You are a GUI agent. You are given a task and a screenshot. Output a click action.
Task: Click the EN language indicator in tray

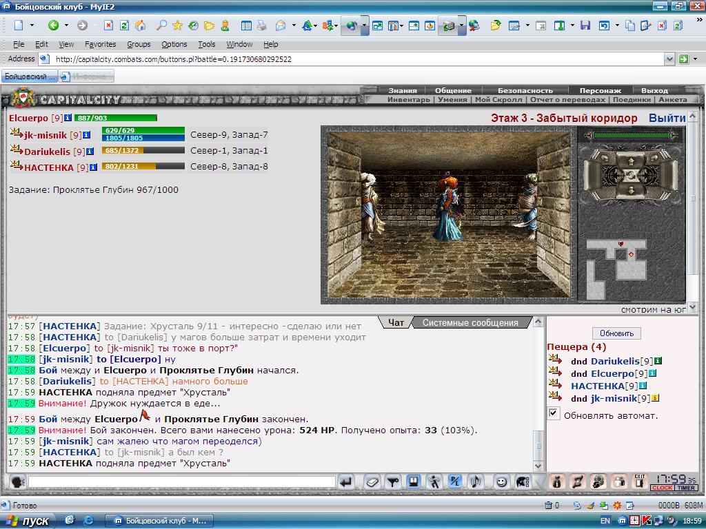[x=605, y=521]
